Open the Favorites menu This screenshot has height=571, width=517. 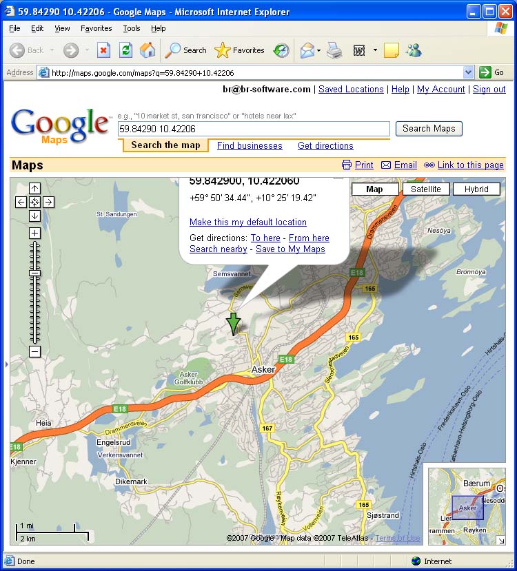click(x=97, y=28)
